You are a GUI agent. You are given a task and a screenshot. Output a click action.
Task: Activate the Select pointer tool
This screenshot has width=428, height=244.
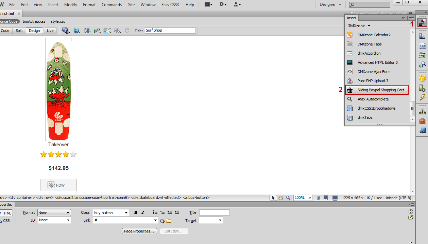[273, 198]
